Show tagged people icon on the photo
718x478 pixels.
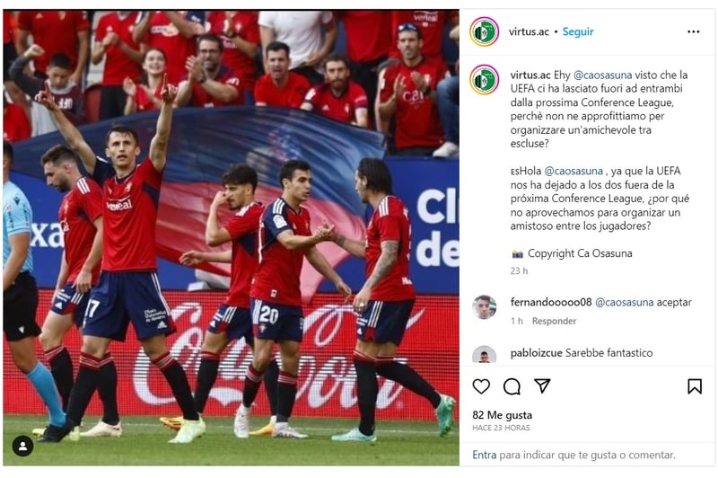click(x=22, y=446)
